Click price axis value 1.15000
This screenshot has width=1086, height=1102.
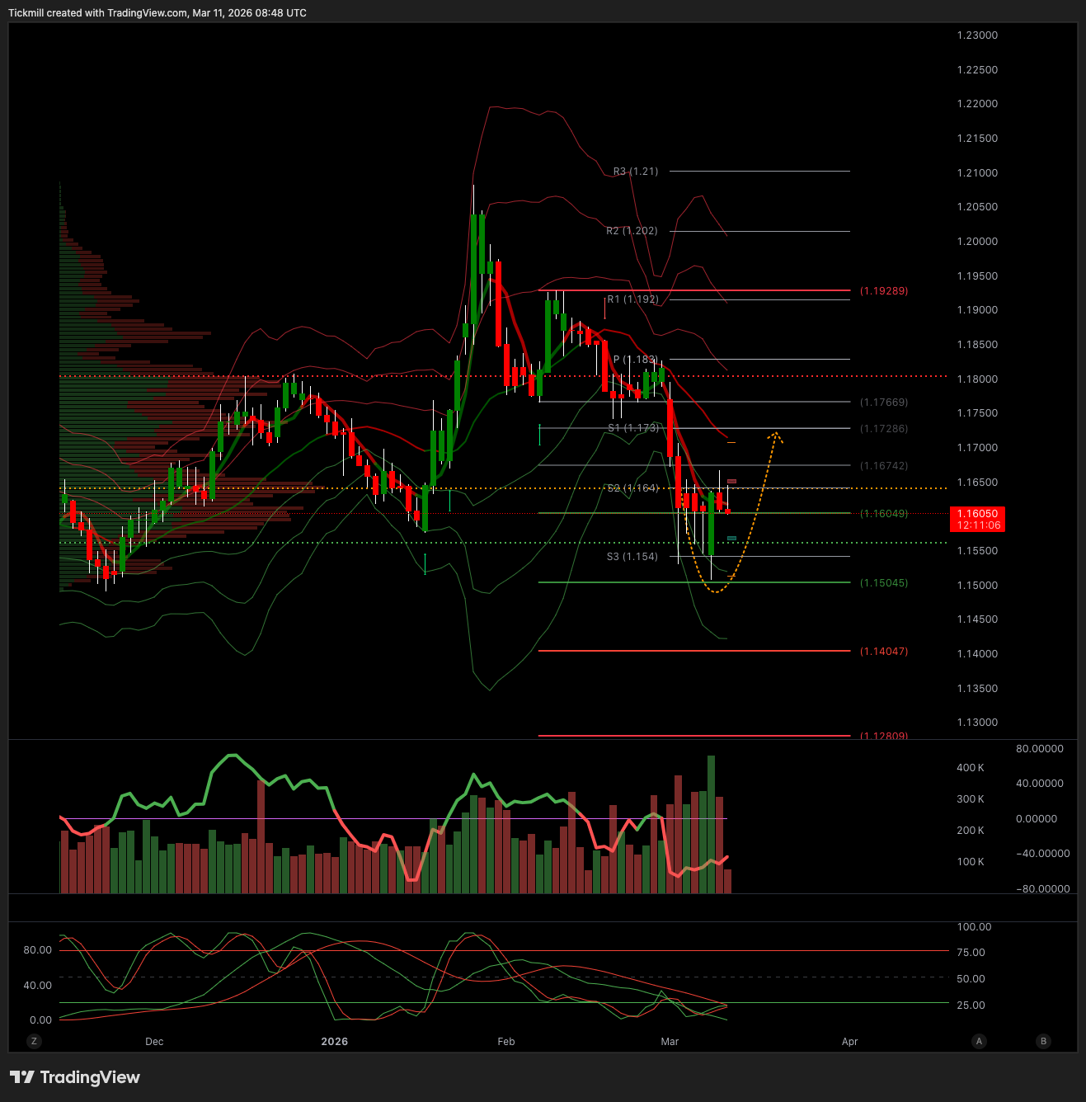point(977,586)
